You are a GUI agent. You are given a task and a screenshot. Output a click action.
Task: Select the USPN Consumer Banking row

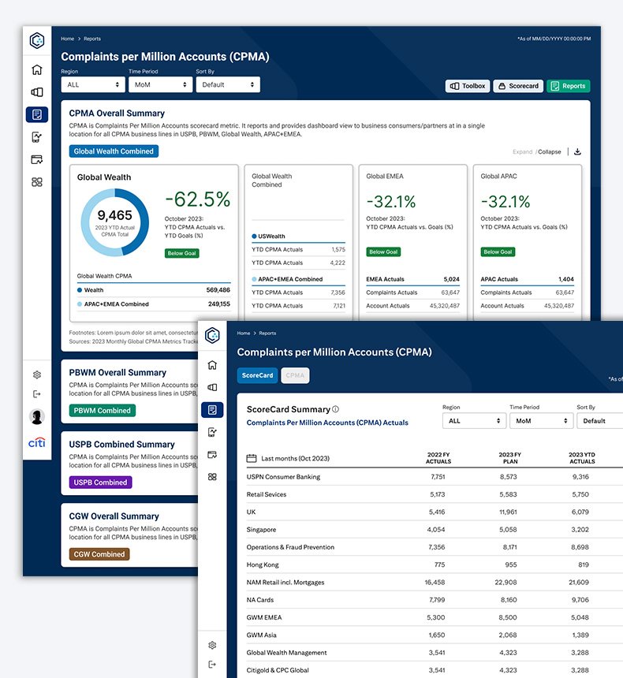tap(435, 476)
